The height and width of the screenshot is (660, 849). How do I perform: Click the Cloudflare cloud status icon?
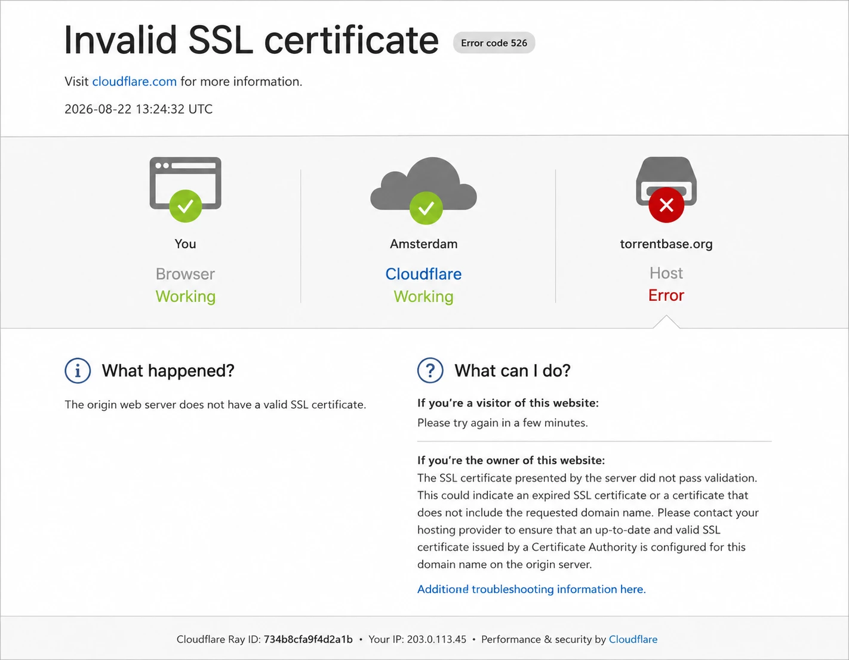point(424,190)
